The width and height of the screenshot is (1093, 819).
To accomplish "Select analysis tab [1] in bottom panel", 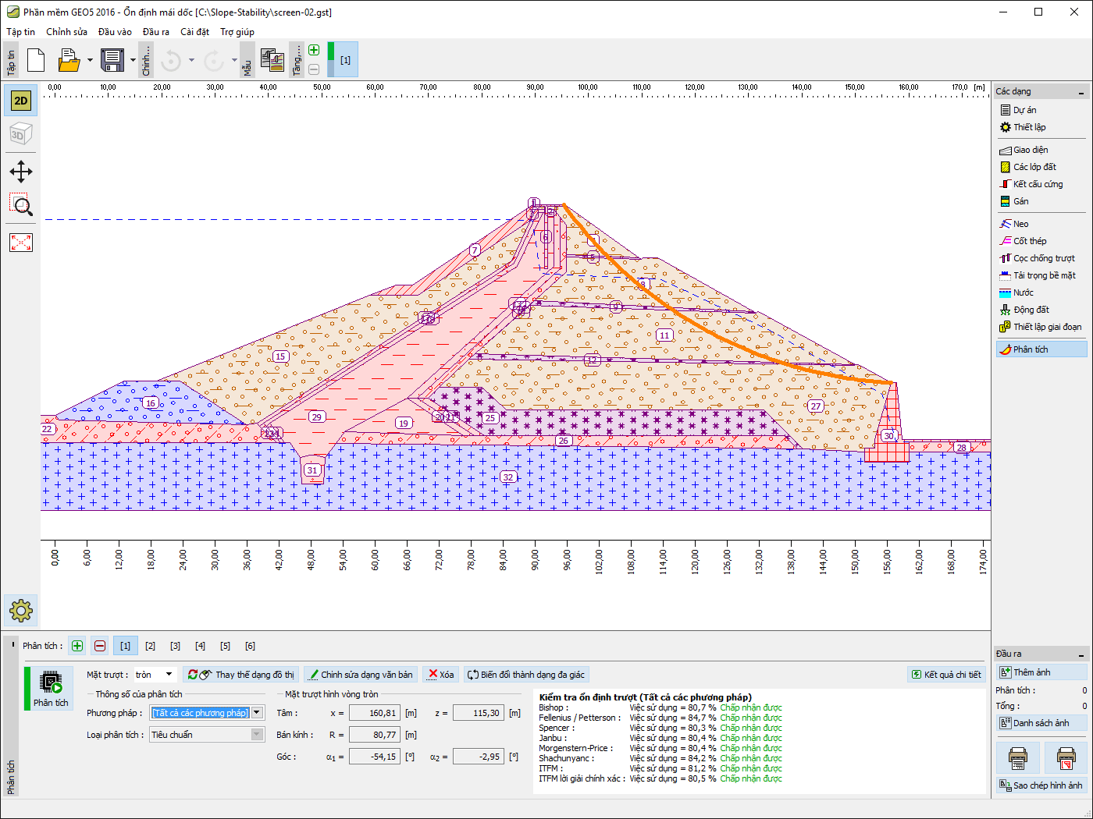I will click(x=125, y=646).
